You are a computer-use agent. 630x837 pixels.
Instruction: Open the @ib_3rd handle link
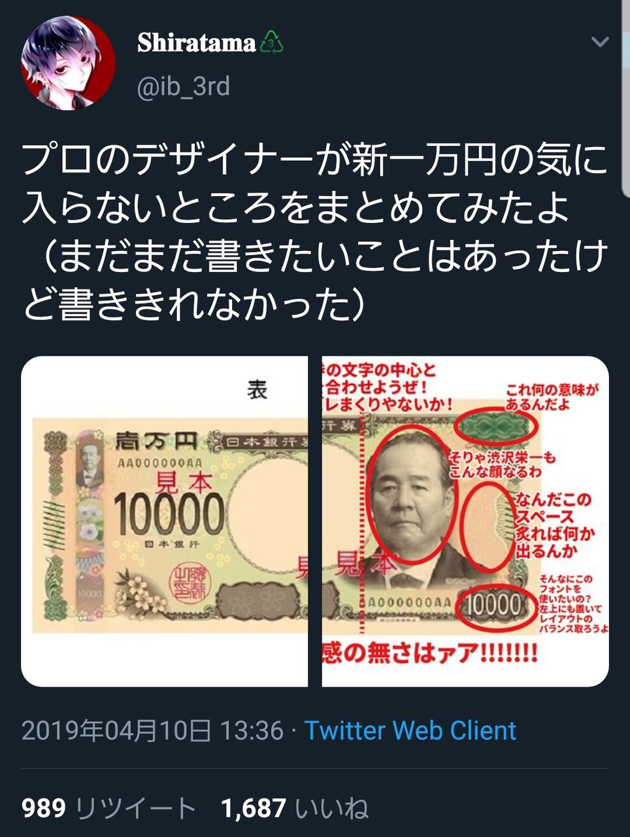click(x=183, y=86)
